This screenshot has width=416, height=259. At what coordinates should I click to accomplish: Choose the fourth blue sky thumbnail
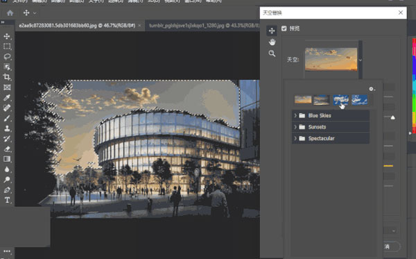point(359,99)
